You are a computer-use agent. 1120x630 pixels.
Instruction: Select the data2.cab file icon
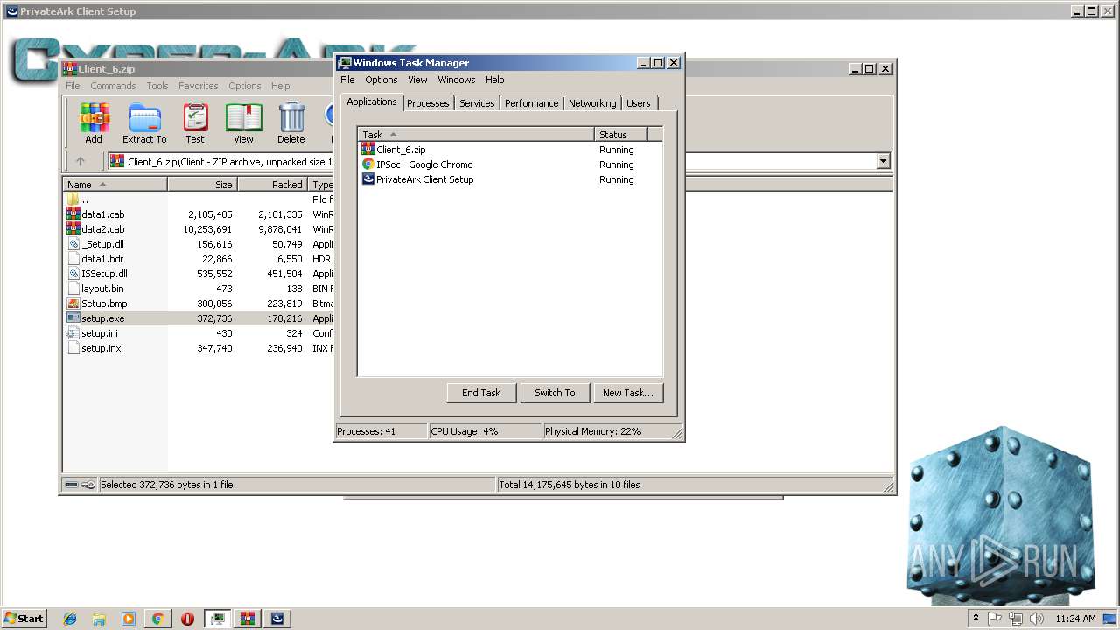(x=73, y=229)
